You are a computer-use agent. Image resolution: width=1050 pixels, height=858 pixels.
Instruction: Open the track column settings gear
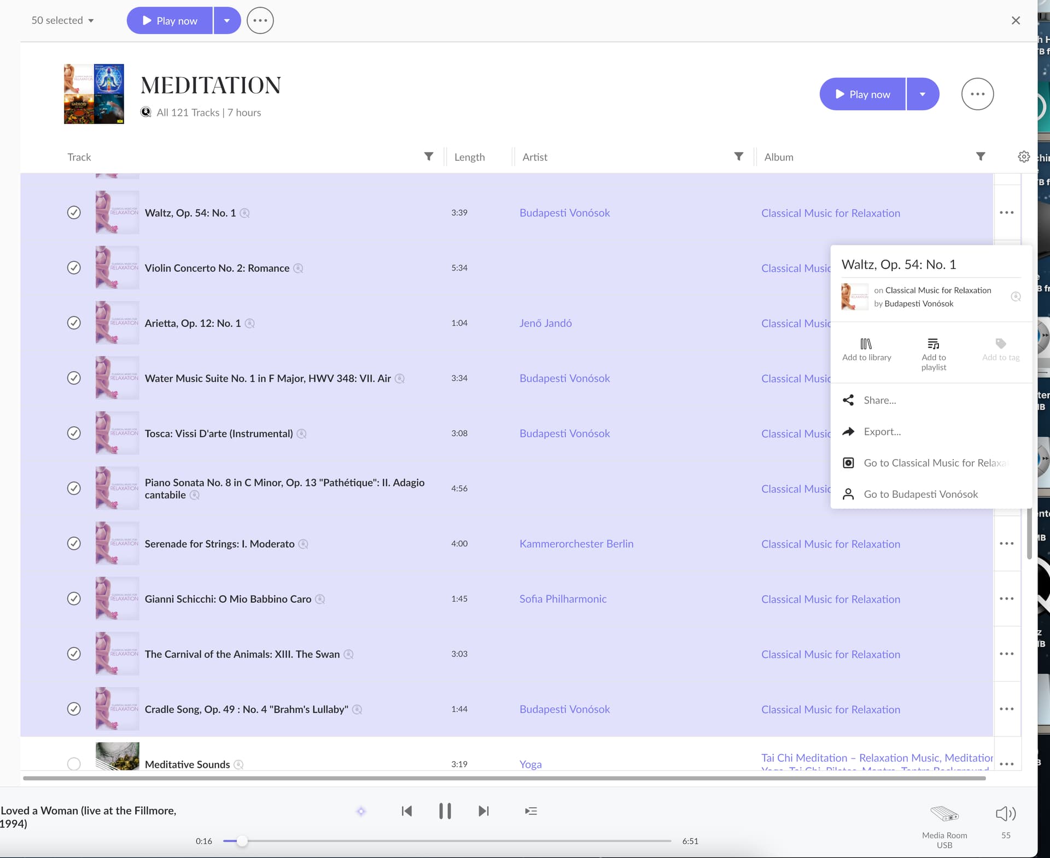(1024, 157)
